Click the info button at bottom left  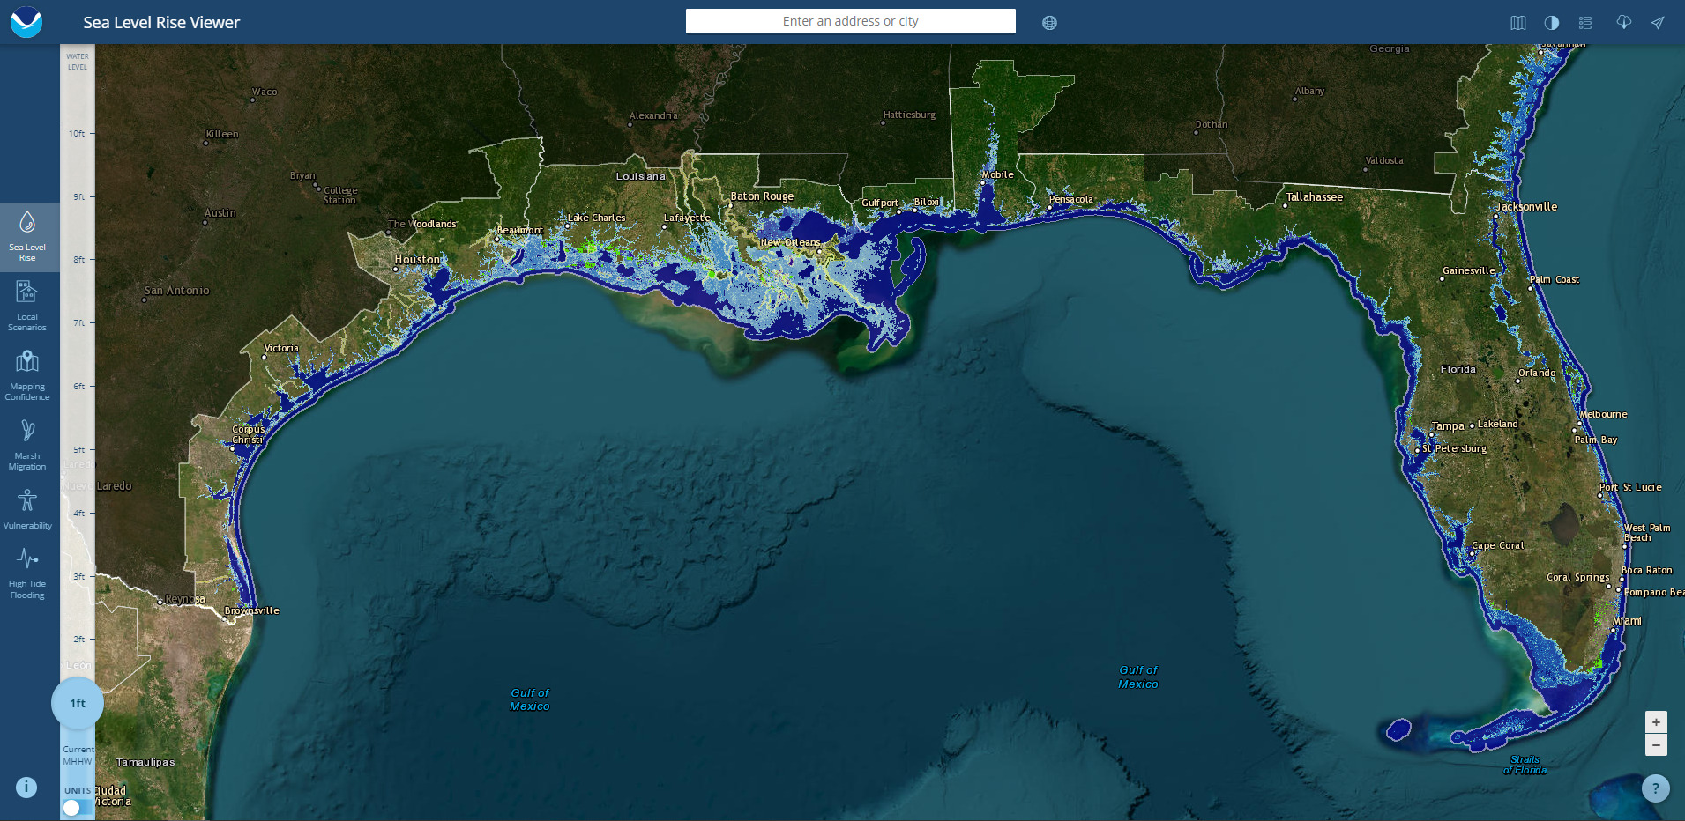tap(26, 788)
